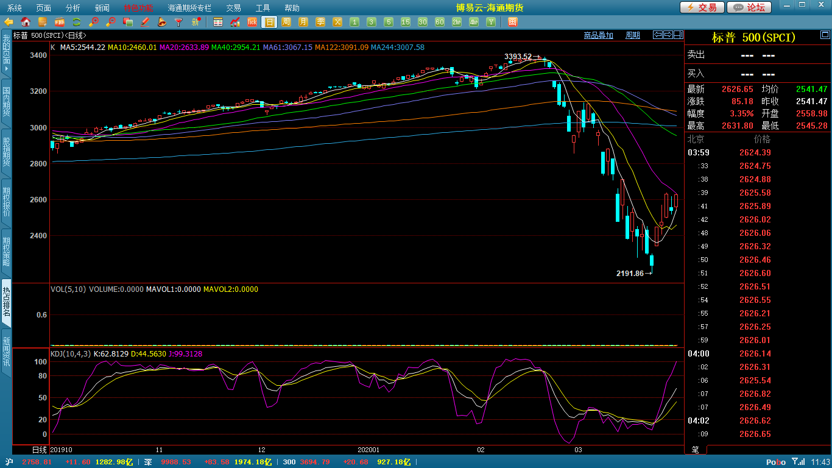Viewport: 832px width, 468px height.
Task: Toggle the side panel split icon
Action: pyautogui.click(x=677, y=35)
